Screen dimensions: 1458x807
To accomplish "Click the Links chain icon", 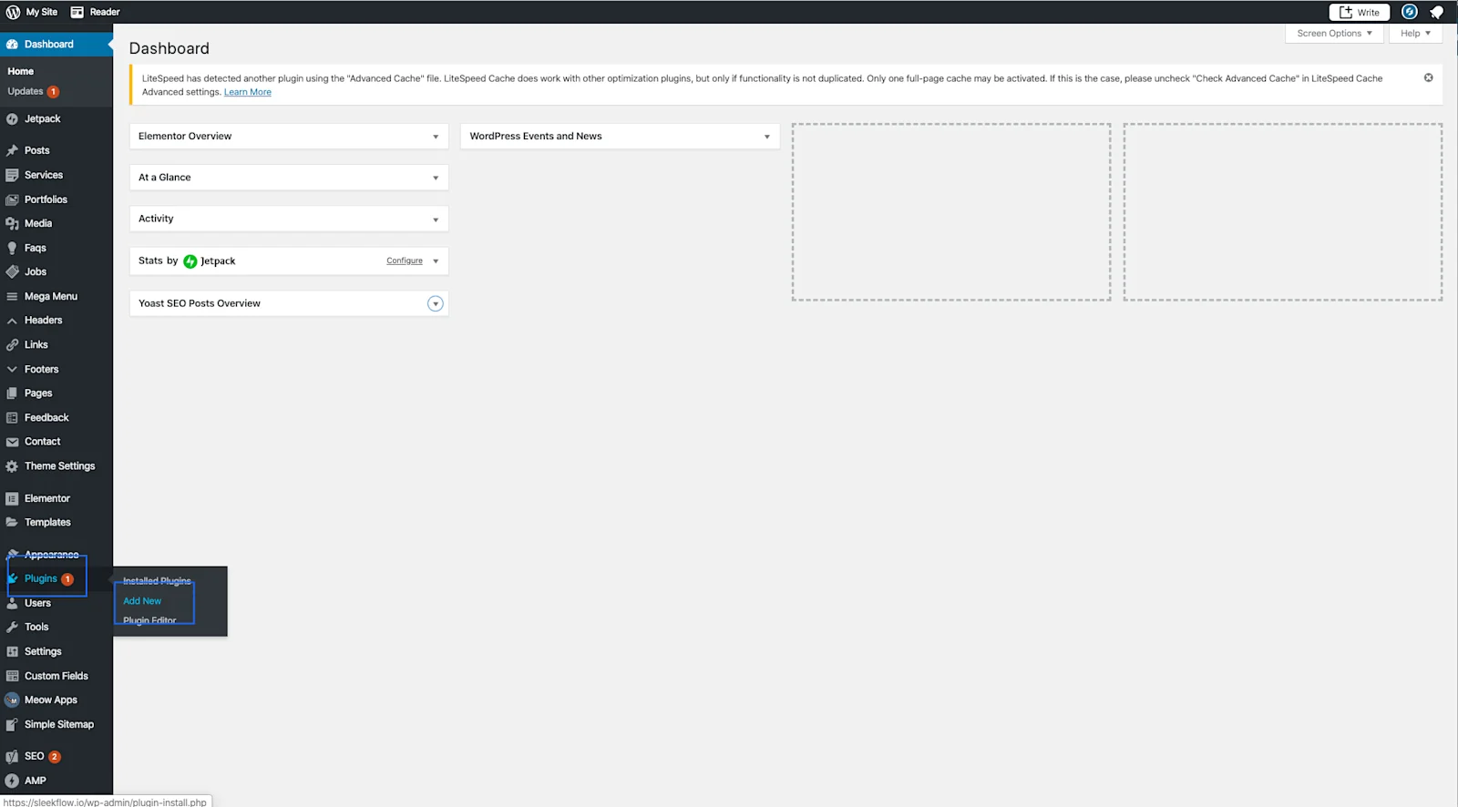I will point(12,345).
